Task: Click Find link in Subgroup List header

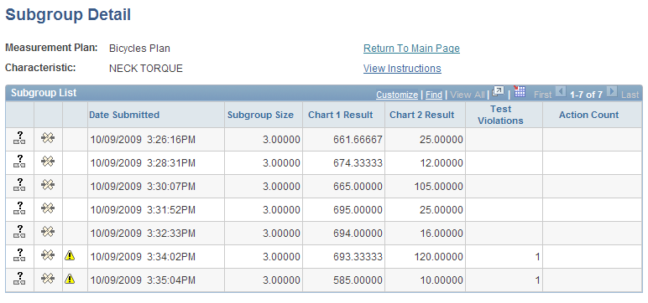Action: [434, 95]
